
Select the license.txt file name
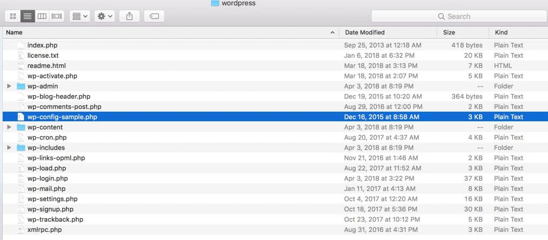coord(43,56)
